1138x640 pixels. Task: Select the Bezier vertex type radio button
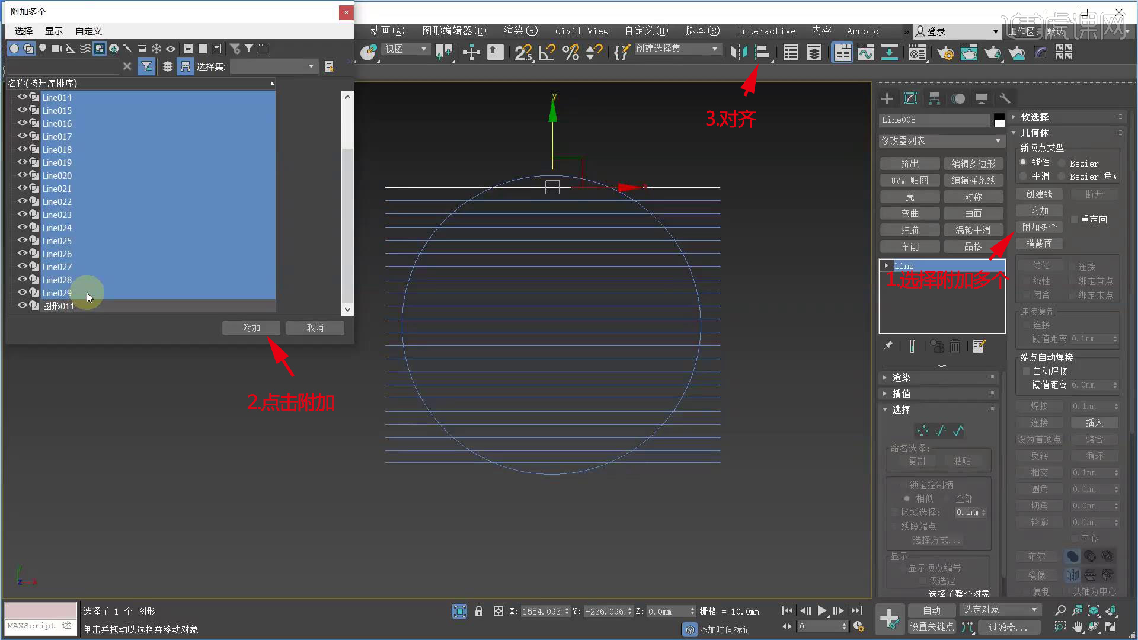click(1062, 163)
